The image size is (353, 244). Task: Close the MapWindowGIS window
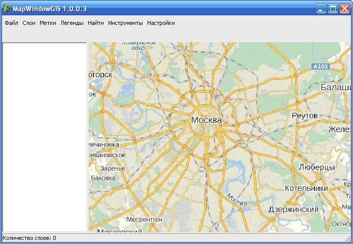coord(344,8)
